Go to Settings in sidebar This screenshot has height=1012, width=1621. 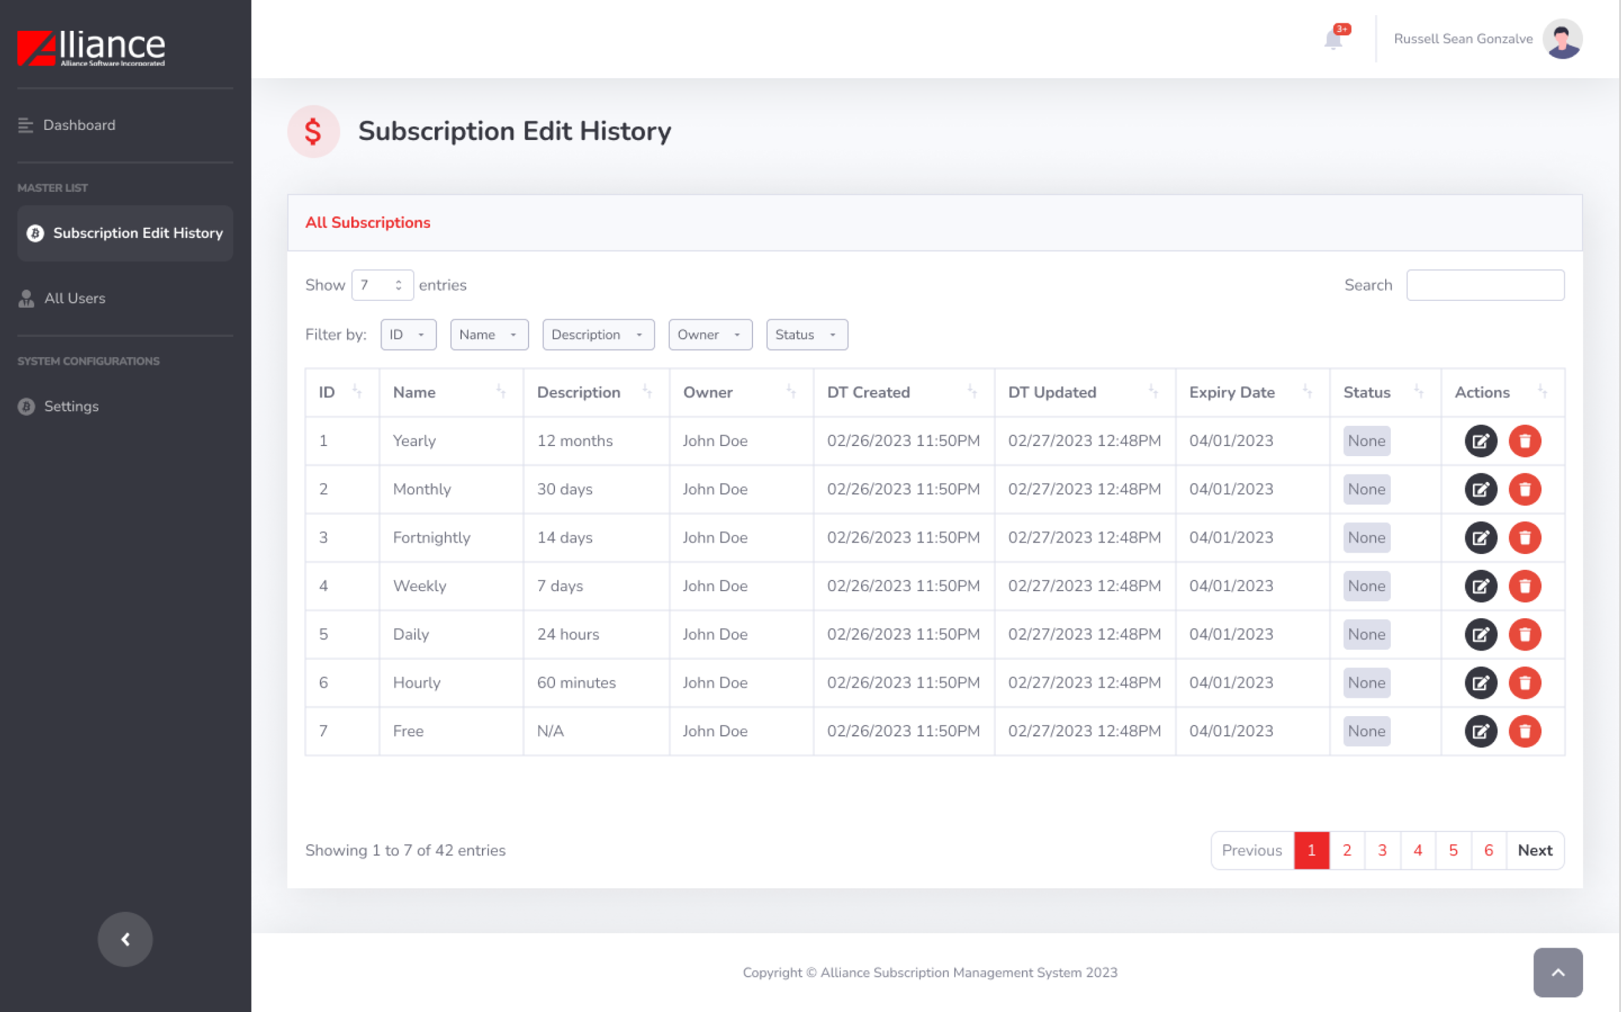point(71,406)
